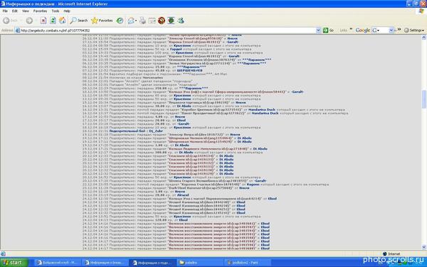The width and height of the screenshot is (427, 267).
Task: Click the Messenger toolbar icon
Action: pos(181,21)
